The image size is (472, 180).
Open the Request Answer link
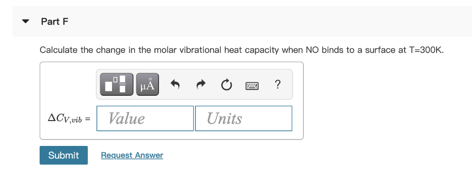pos(132,155)
